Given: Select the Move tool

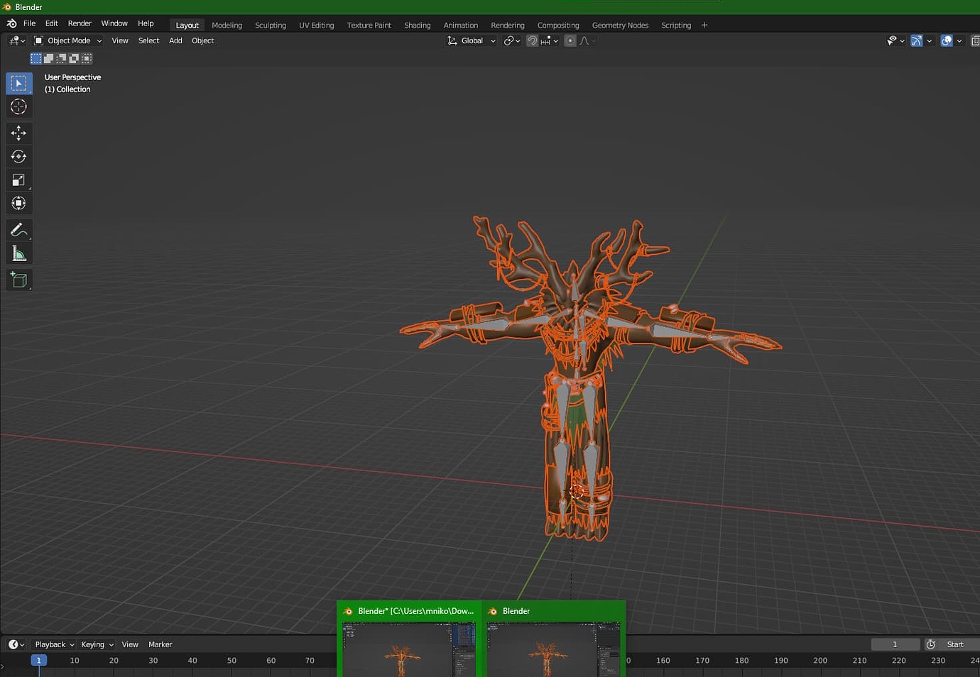Looking at the screenshot, I should pos(18,133).
